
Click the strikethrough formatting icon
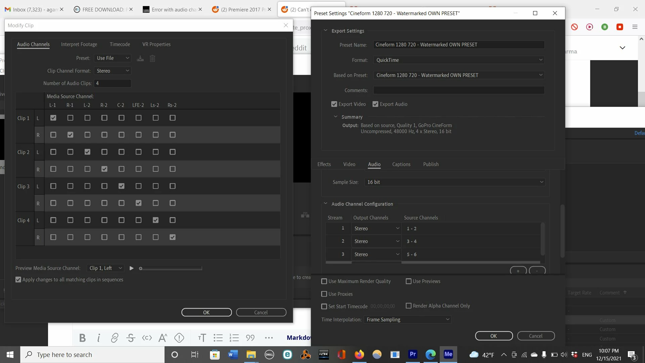(131, 338)
